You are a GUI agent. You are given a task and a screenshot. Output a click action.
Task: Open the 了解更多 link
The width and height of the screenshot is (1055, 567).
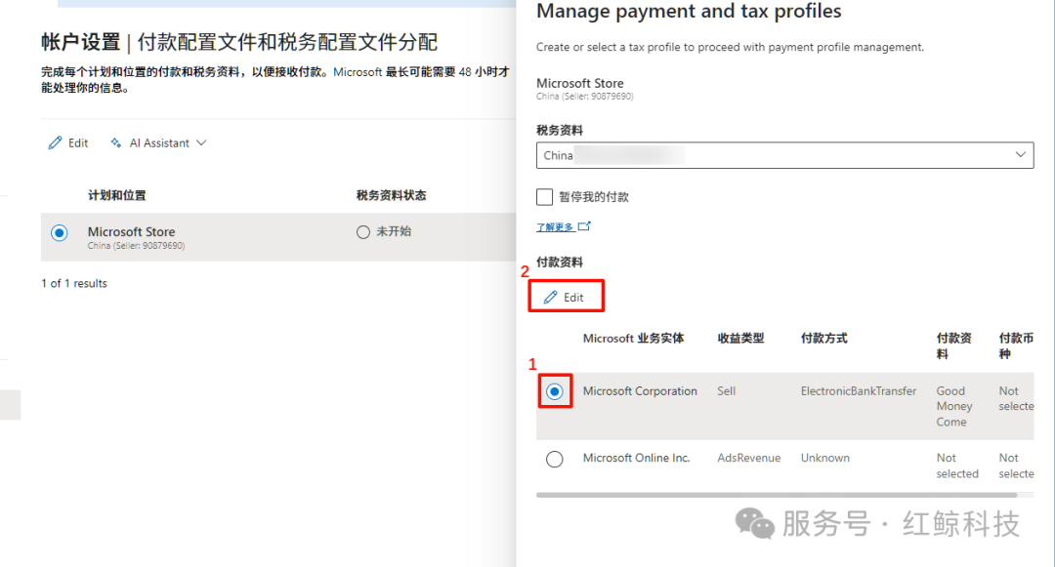tap(555, 227)
